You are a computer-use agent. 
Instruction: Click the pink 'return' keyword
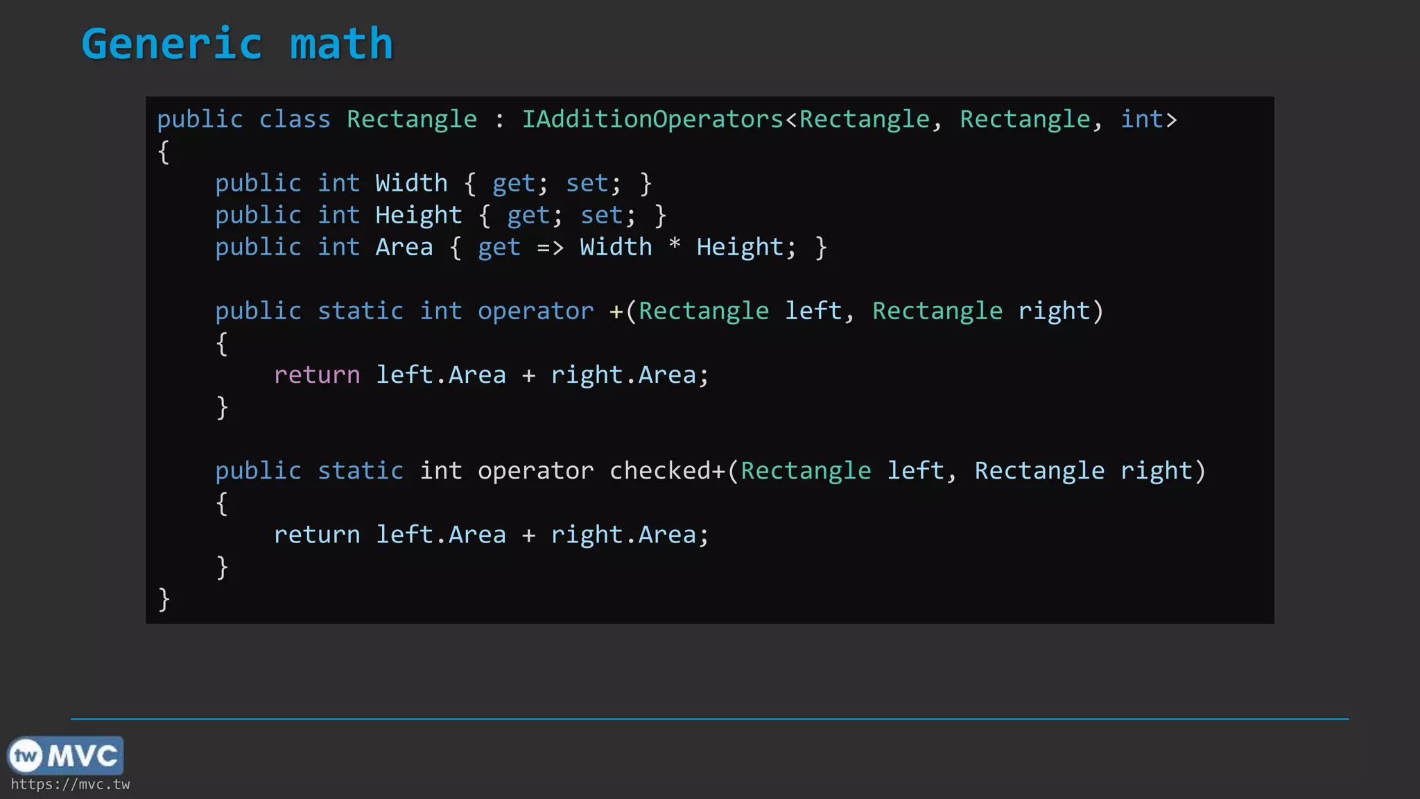(317, 375)
